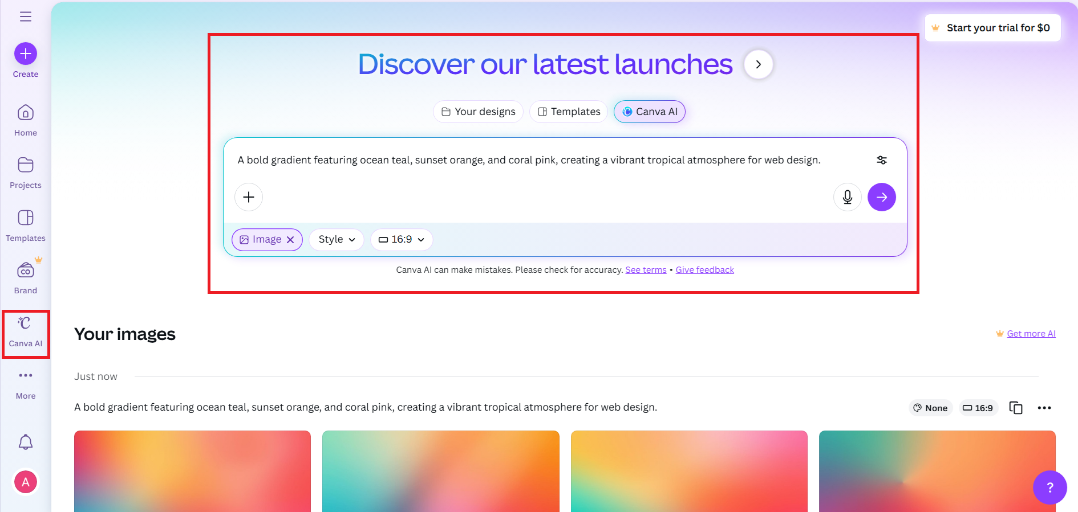This screenshot has height=512, width=1078.
Task: Open the See terms link
Action: 646,270
